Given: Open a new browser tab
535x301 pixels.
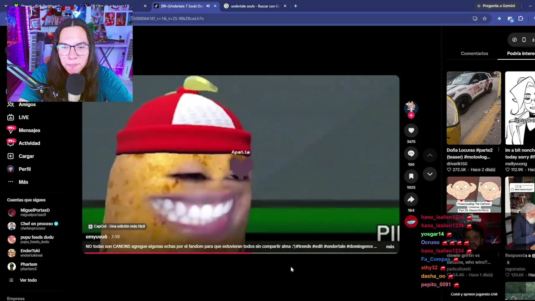Looking at the screenshot, I should 296,6.
